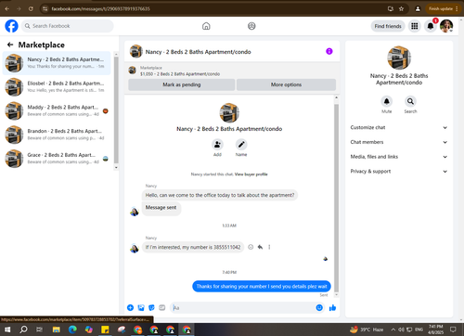
Task: Go back using the Marketplace back arrow
Action: pyautogui.click(x=10, y=45)
